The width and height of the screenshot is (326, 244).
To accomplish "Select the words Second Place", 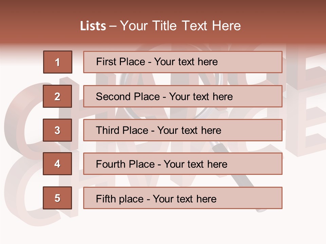I will coord(128,97).
